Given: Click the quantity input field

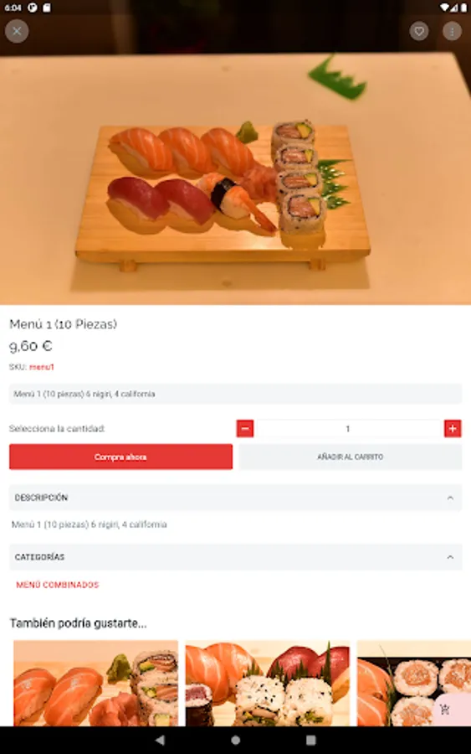Looking at the screenshot, I should [x=349, y=428].
